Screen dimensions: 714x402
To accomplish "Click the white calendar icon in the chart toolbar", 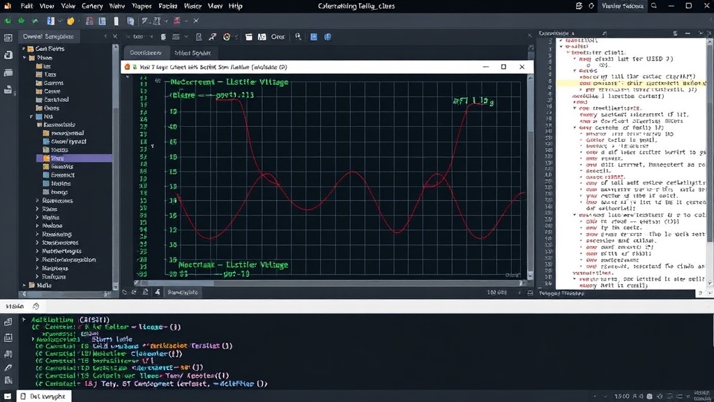I will point(249,37).
